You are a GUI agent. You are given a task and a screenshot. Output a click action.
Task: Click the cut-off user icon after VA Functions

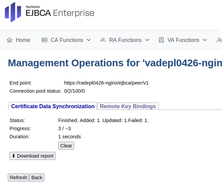[x=219, y=40]
